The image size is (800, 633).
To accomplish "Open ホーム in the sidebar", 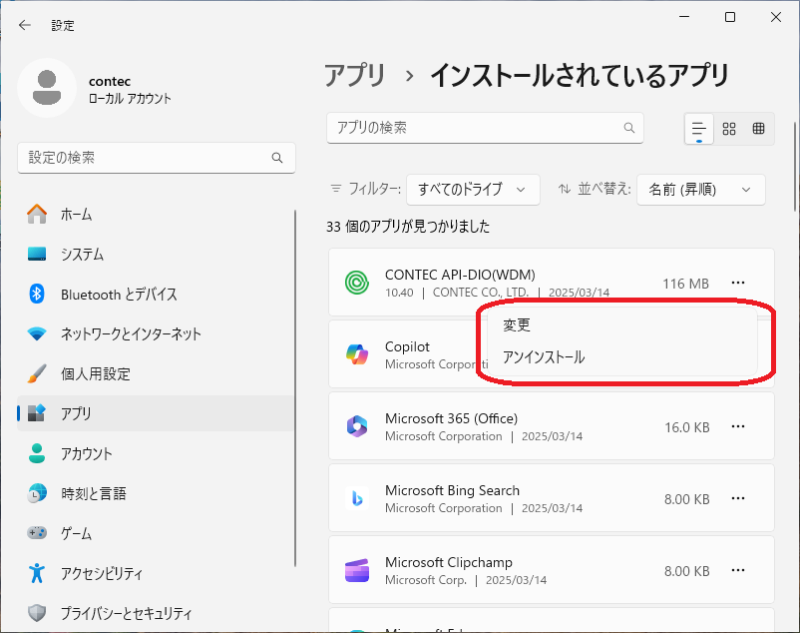I will coord(156,215).
